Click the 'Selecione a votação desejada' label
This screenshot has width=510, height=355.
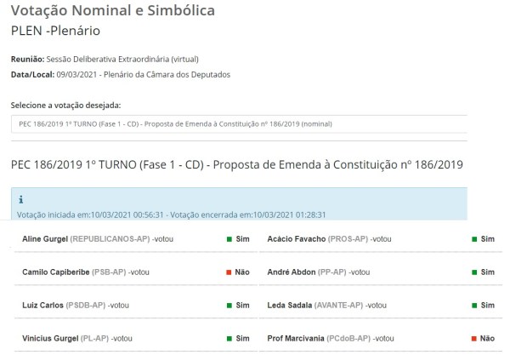coord(65,105)
